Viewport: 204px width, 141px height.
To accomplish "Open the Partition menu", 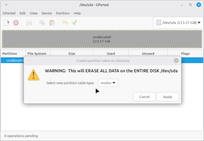I will click(x=63, y=13).
